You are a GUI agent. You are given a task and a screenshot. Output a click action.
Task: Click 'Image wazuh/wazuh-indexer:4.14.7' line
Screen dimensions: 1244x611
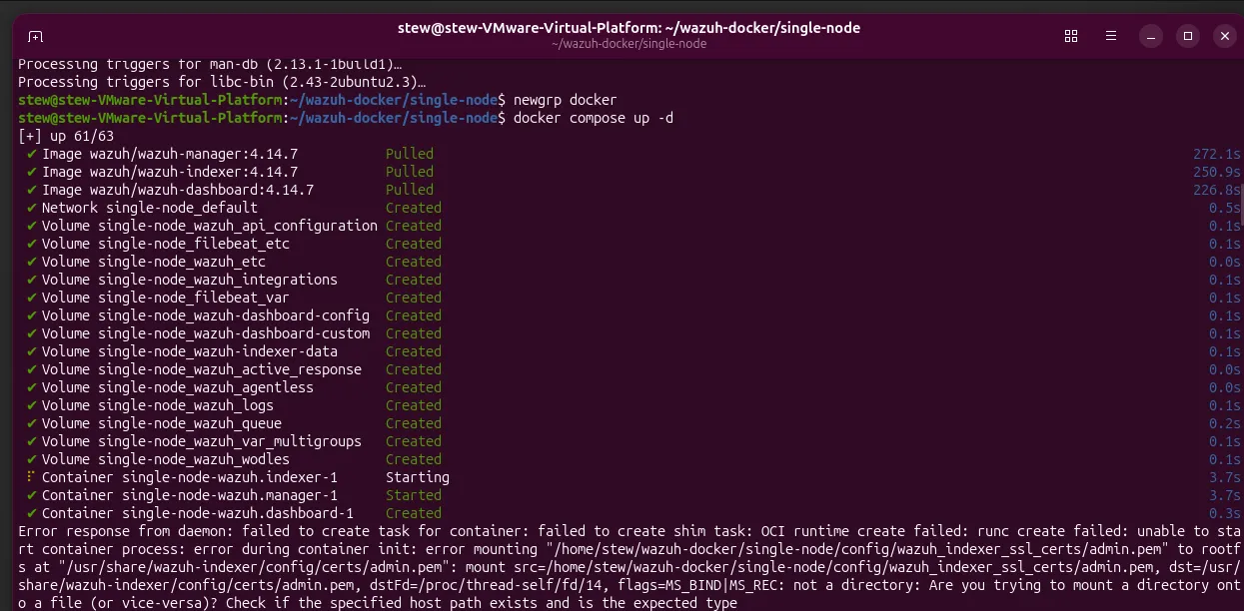[x=169, y=172]
